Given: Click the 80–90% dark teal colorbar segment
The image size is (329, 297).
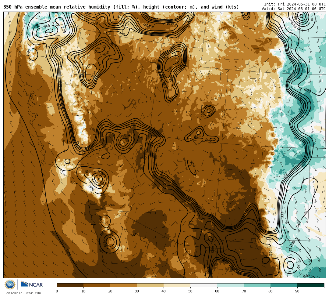Looking at the screenshot, I should [284, 285].
